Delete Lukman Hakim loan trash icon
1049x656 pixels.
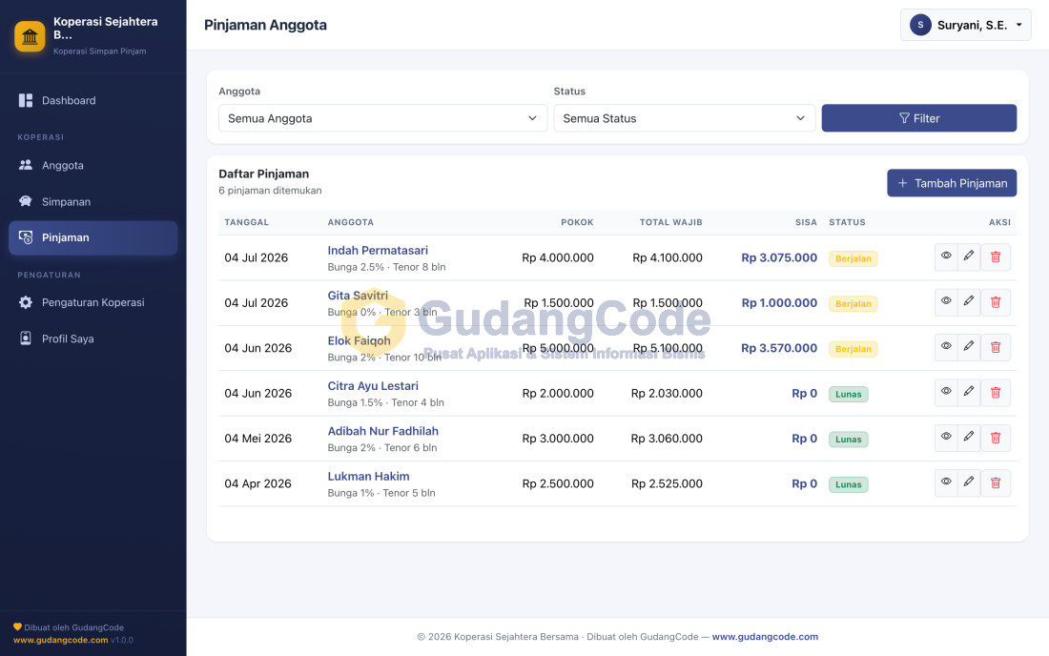tap(996, 482)
